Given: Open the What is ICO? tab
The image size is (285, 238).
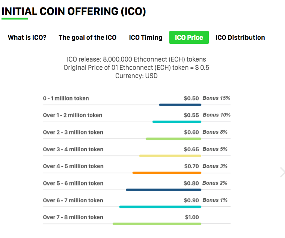Looking at the screenshot, I should coord(27,38).
